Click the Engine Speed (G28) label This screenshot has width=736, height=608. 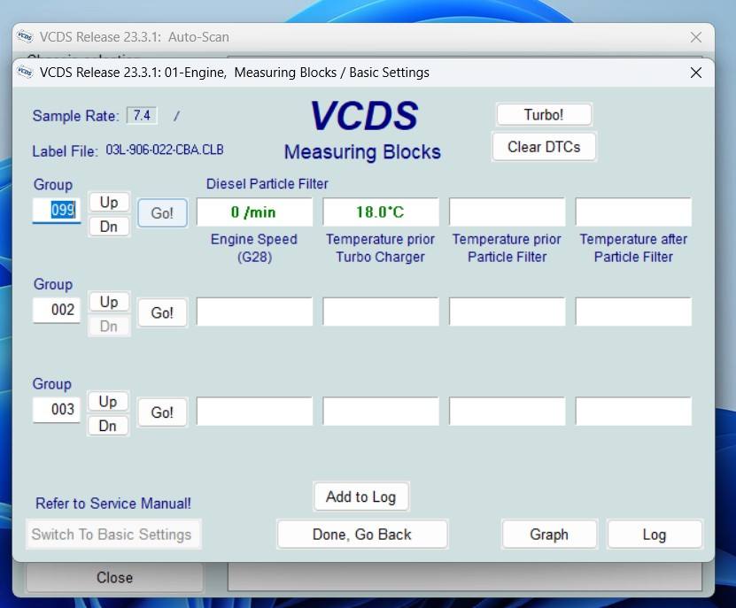[x=254, y=248]
